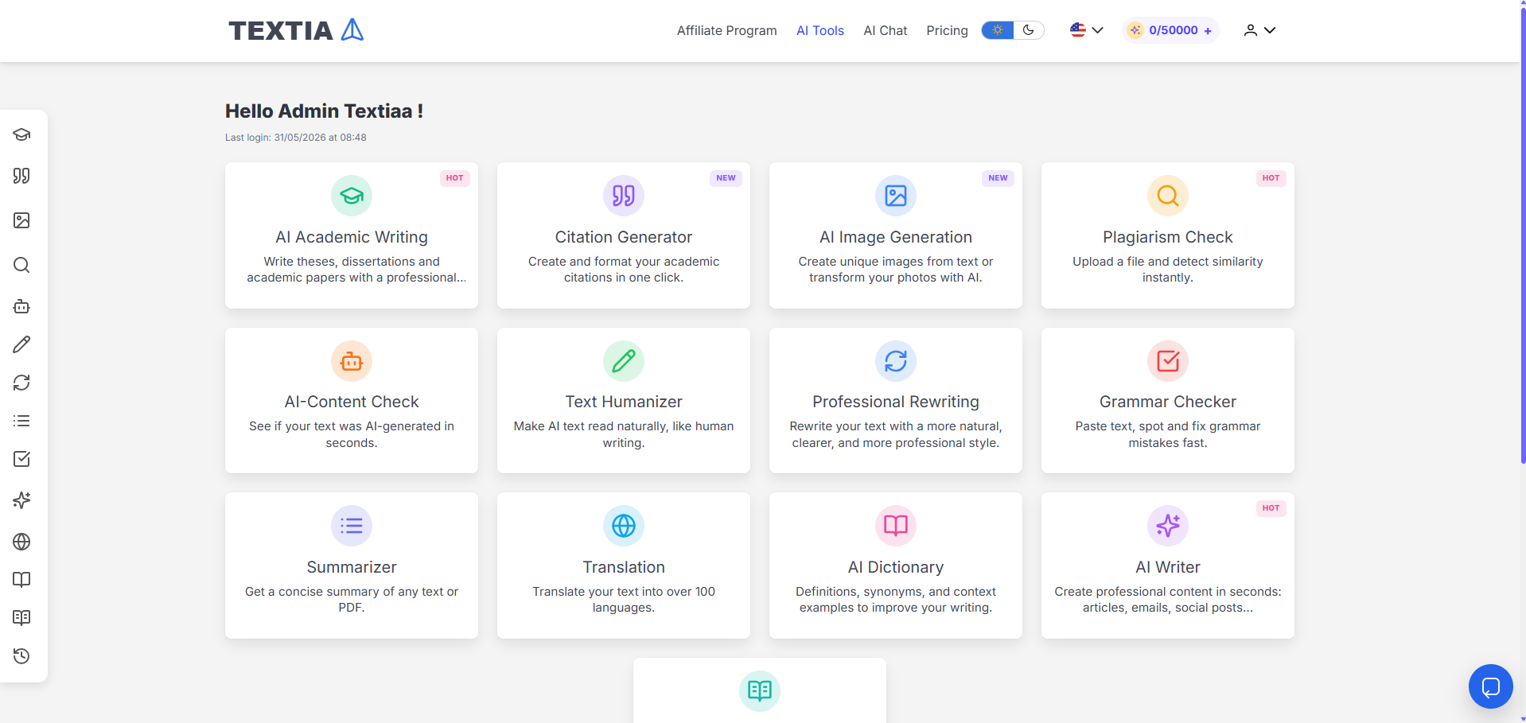This screenshot has height=723, width=1526.
Task: Click the TEXTIA logo
Action: (x=296, y=30)
